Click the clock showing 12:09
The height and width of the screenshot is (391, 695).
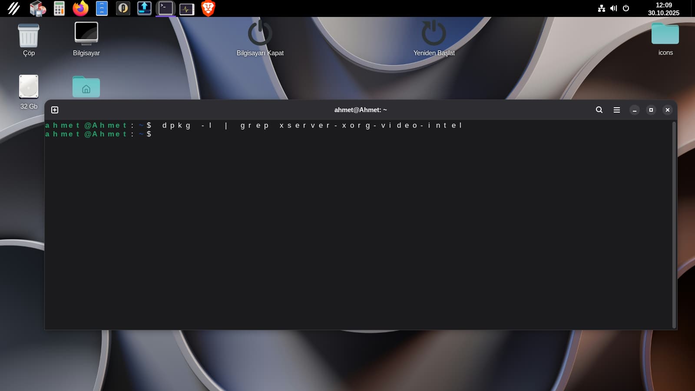click(663, 9)
